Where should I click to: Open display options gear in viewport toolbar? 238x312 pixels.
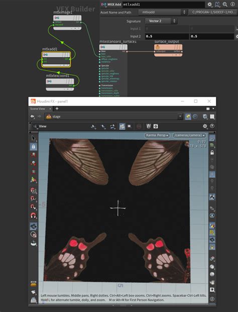tap(205, 126)
